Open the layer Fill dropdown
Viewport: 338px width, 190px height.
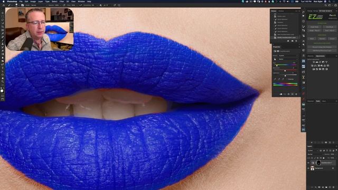pos(336,158)
